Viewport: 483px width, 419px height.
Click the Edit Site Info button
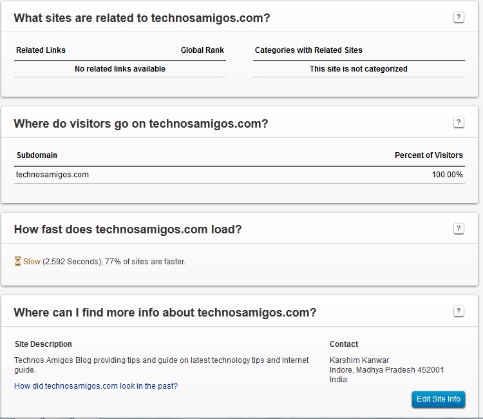[x=438, y=399]
